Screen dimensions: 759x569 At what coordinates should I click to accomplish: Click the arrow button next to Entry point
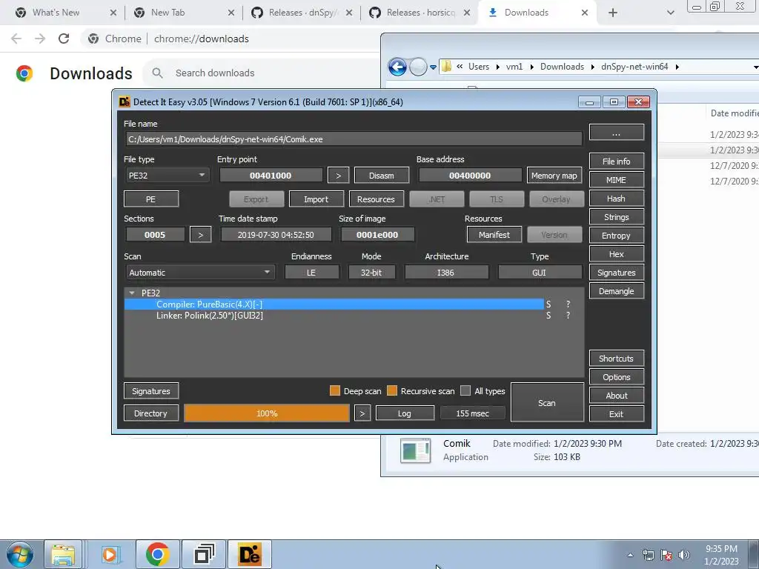click(338, 176)
